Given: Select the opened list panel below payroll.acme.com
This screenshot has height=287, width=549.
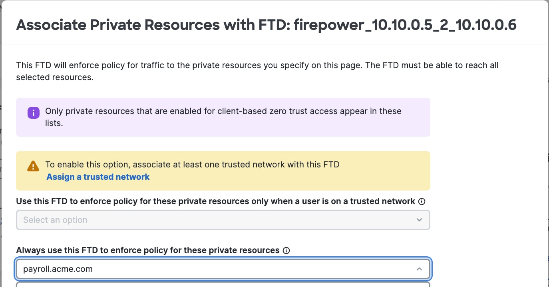Looking at the screenshot, I should 223,285.
